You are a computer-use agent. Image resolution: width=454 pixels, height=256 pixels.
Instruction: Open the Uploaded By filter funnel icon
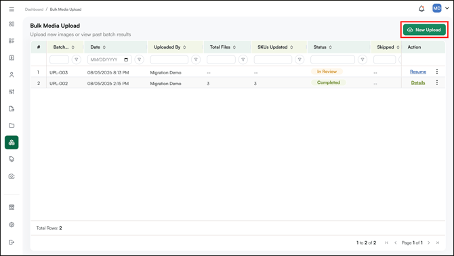click(196, 59)
